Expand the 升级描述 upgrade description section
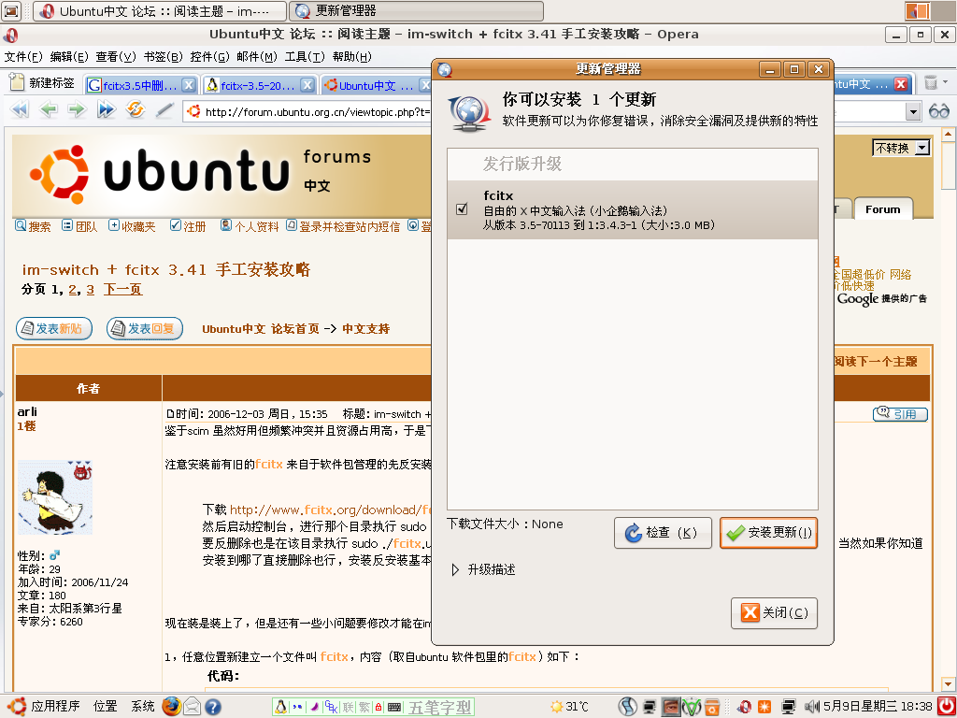The width and height of the screenshot is (957, 718). tap(483, 569)
